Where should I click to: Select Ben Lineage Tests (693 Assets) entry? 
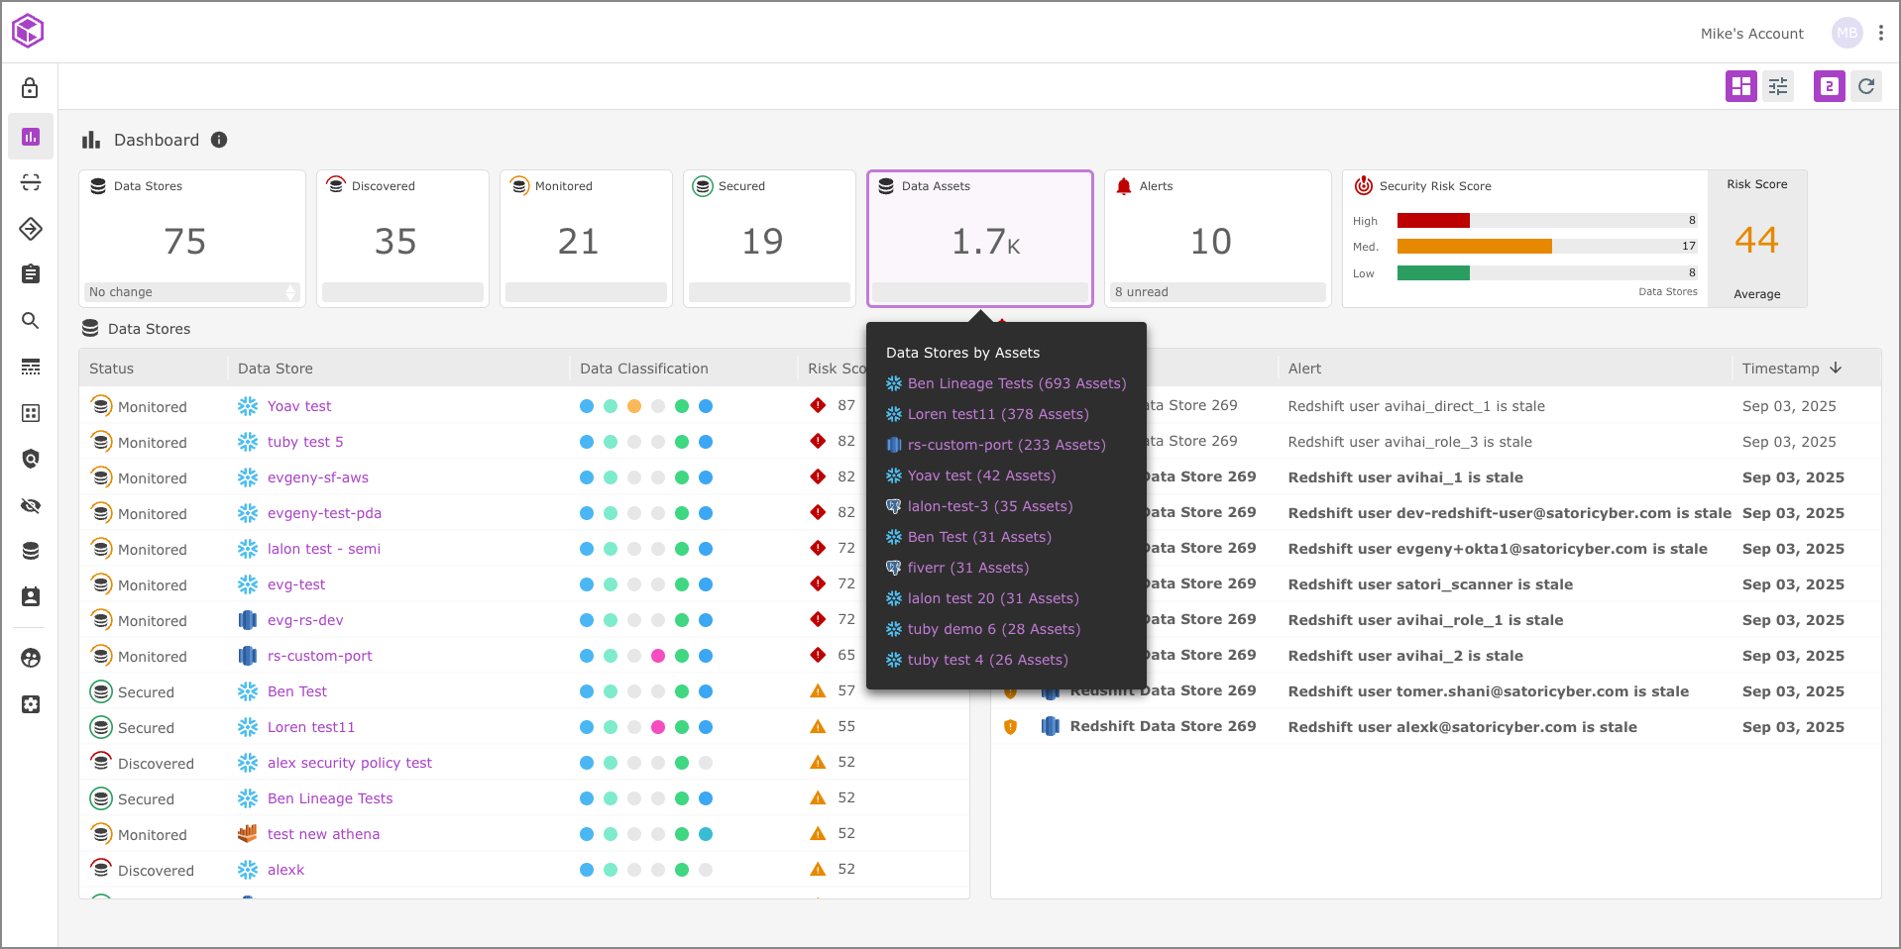pyautogui.click(x=1016, y=383)
